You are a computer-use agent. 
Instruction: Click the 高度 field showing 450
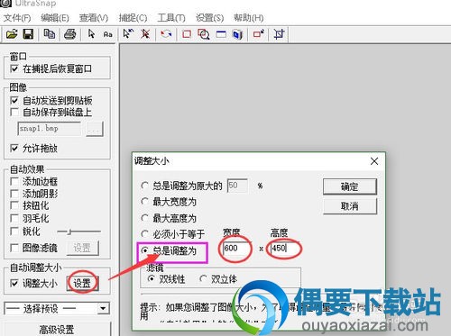[x=285, y=249]
